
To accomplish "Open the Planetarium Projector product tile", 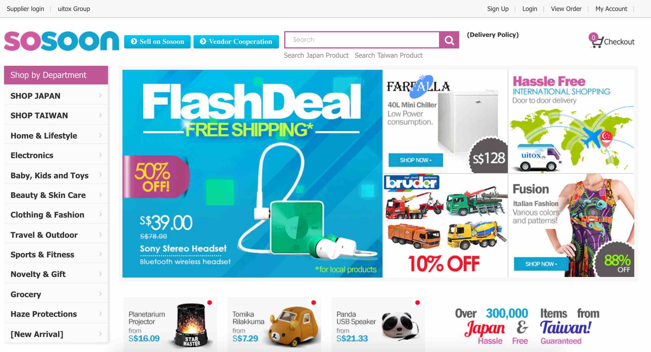I will 170,324.
